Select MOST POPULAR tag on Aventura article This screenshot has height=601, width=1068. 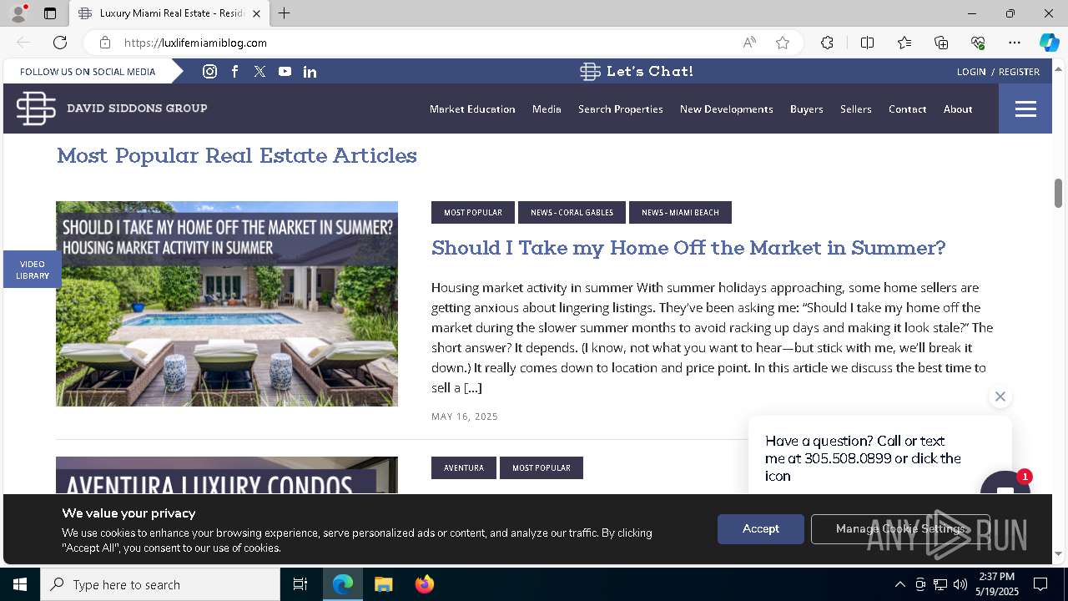542,467
